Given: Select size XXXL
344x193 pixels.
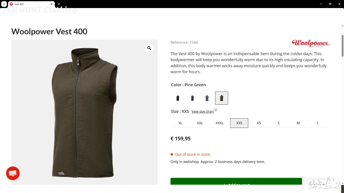Looking at the screenshot, I should [219, 123].
